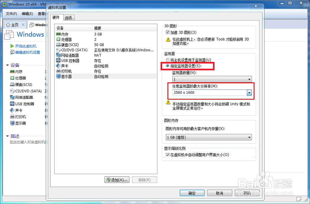Open the 监视器数量 dropdown
The image size is (310, 204).
click(x=212, y=79)
